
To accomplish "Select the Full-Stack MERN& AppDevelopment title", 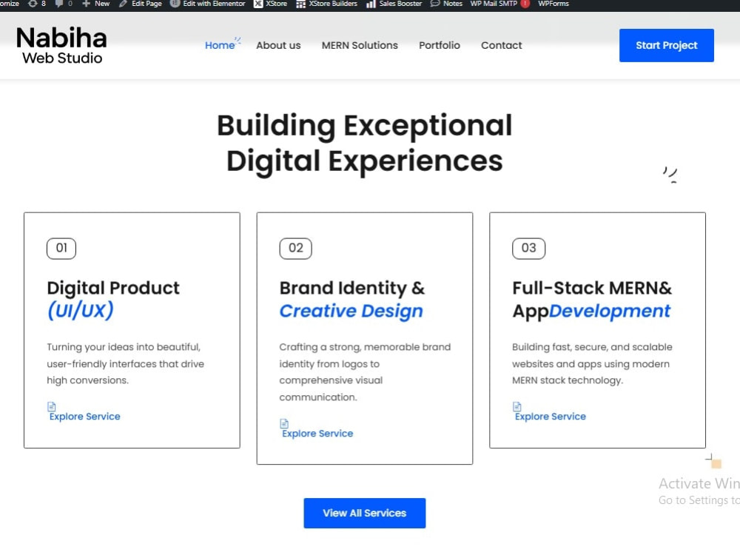I will pos(592,299).
